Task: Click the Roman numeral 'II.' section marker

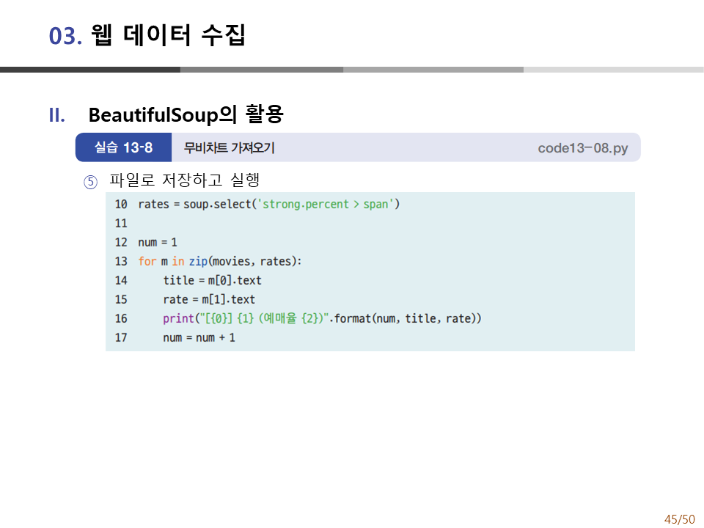Action: [x=57, y=115]
